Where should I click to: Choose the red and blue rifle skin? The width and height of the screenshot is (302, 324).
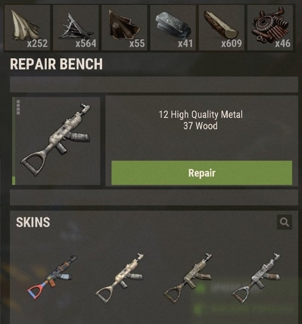point(52,277)
